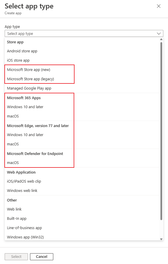The image size is (168, 264).
Task: Click the disabled Select button
Action: [16, 257]
